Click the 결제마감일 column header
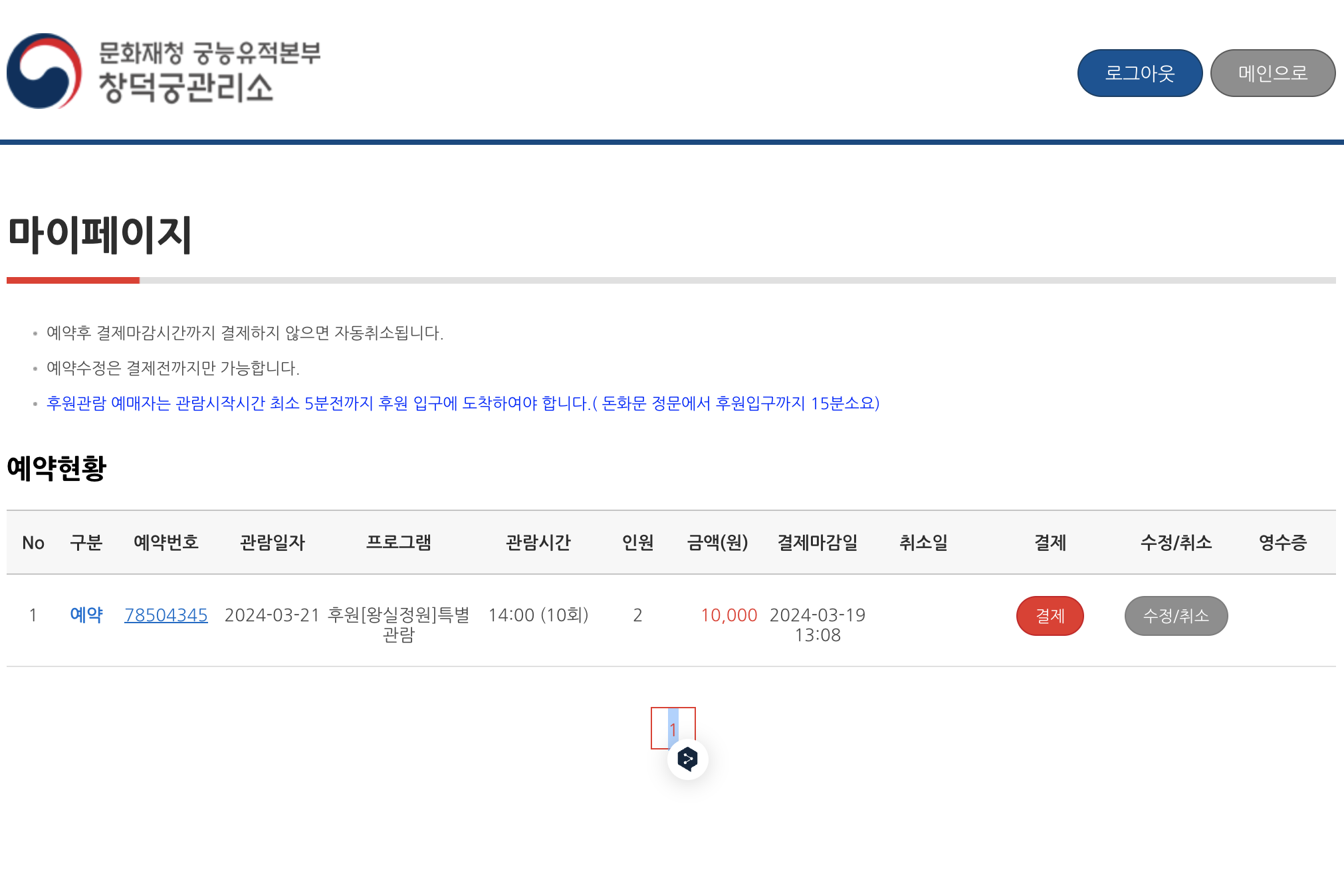 [818, 543]
